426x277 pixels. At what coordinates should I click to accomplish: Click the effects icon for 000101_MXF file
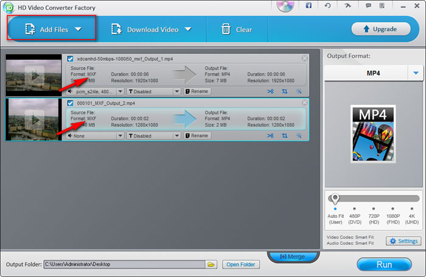click(x=299, y=135)
